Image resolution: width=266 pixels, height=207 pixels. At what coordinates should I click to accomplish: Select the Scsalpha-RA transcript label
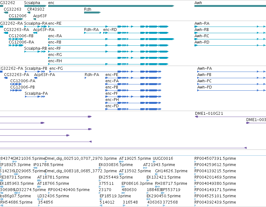(36, 23)
